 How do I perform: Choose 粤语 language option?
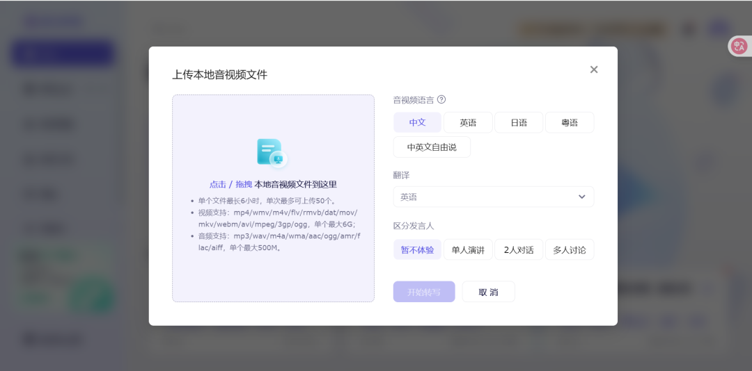pos(570,122)
